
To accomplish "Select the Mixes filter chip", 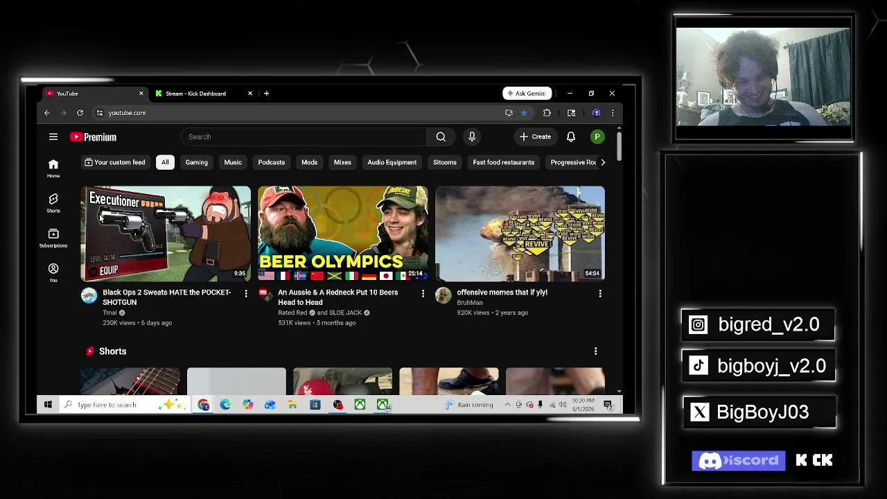I will click(x=342, y=162).
